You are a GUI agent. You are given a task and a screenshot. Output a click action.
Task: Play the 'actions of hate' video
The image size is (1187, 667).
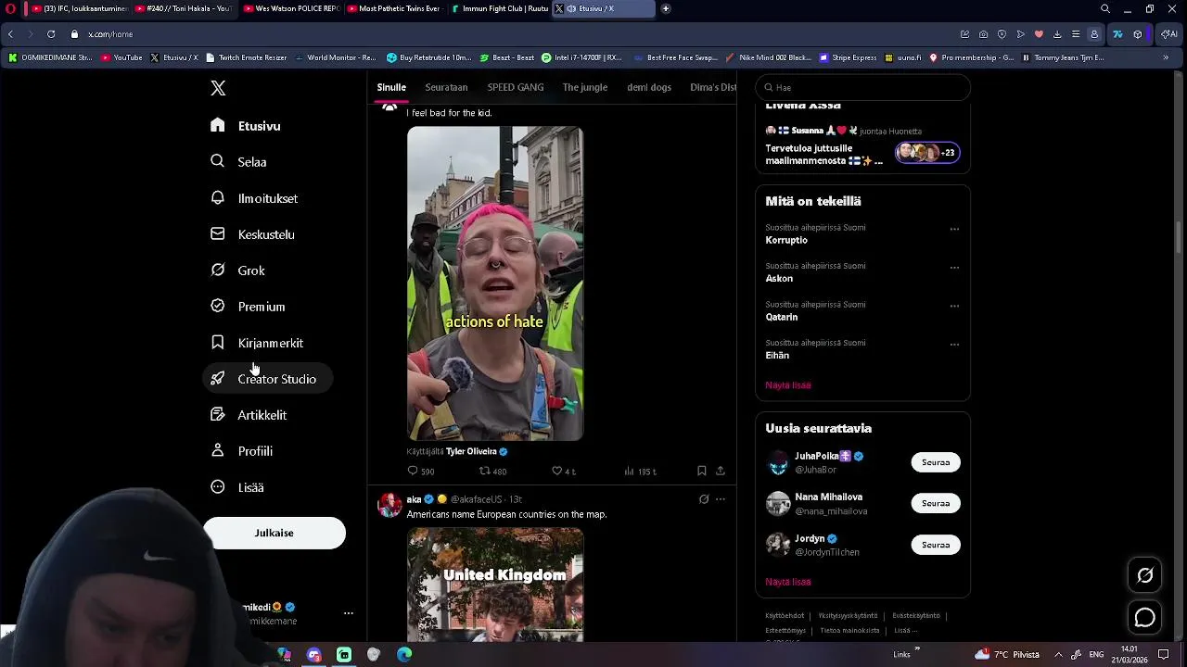[x=495, y=283]
